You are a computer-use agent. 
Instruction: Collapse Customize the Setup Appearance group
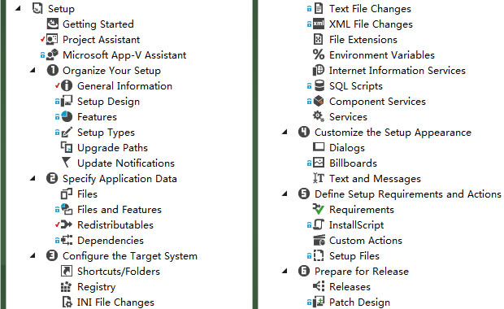(x=285, y=132)
